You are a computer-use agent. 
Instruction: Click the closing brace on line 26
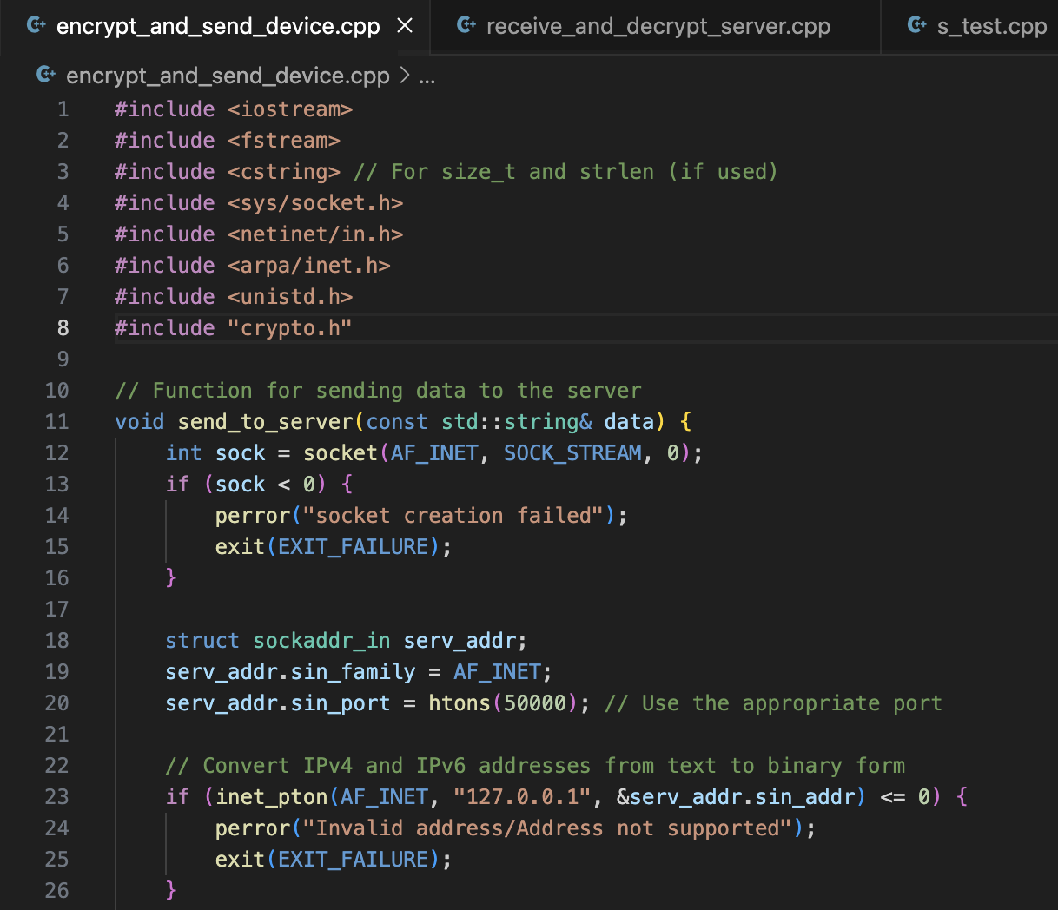(x=171, y=891)
